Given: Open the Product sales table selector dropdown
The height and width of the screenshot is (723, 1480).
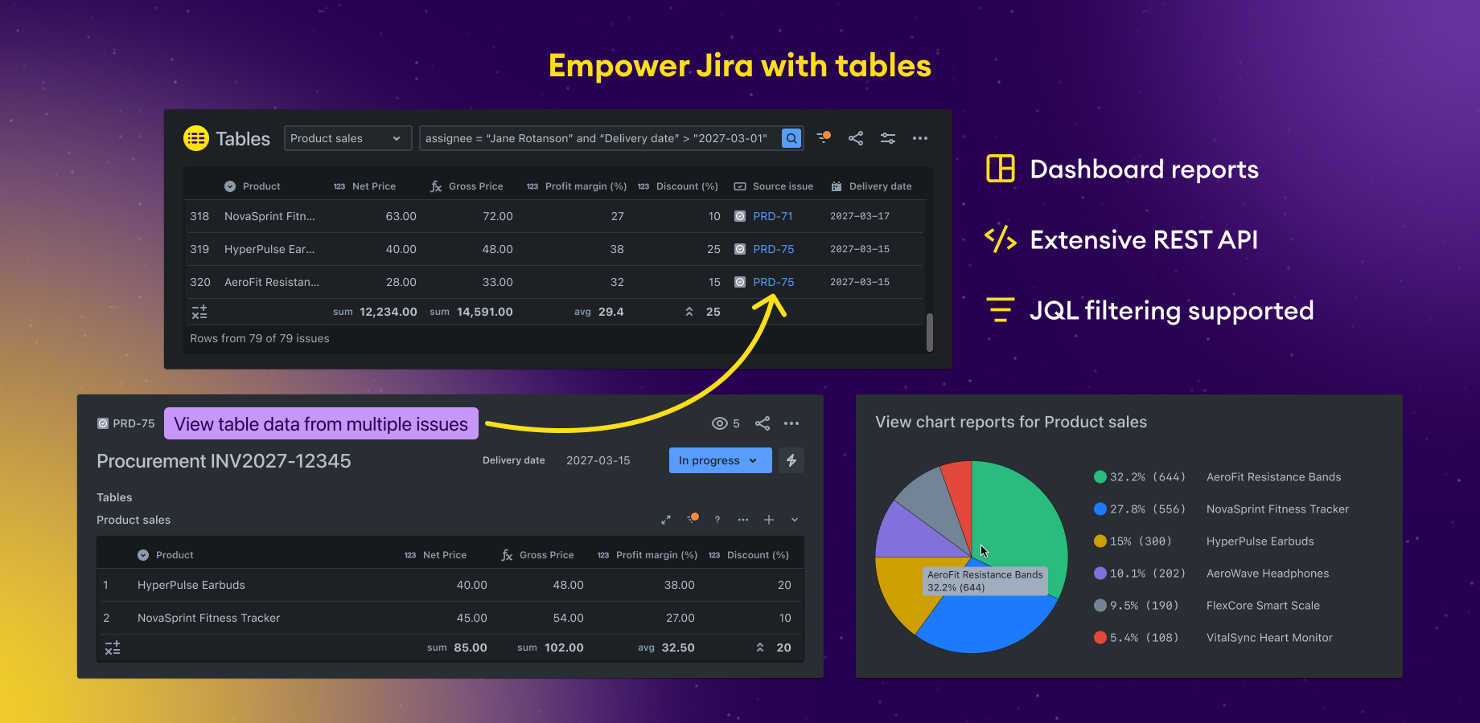Looking at the screenshot, I should coord(347,138).
